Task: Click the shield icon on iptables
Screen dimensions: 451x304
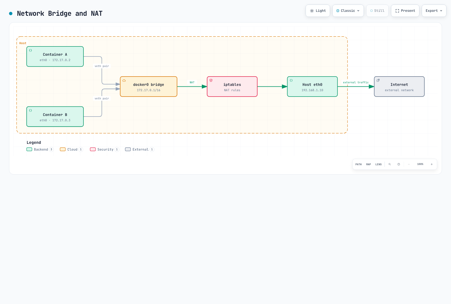Action: coord(211,81)
